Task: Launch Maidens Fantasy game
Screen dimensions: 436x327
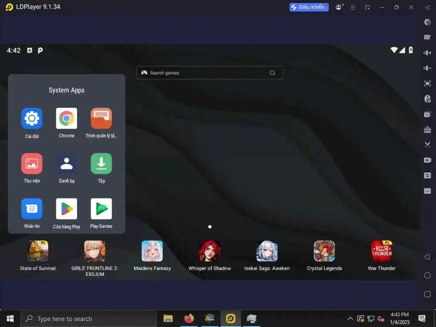Action: point(152,251)
